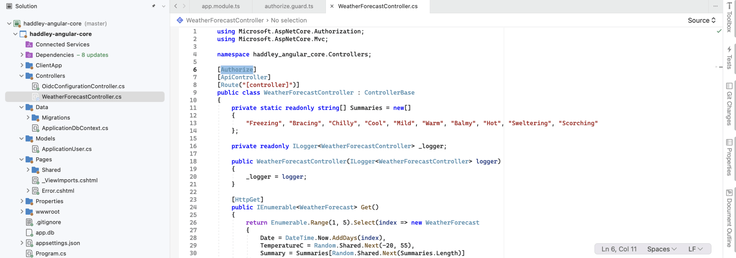Click ControllerBase in class declaration
The height and width of the screenshot is (258, 736).
(x=389, y=92)
